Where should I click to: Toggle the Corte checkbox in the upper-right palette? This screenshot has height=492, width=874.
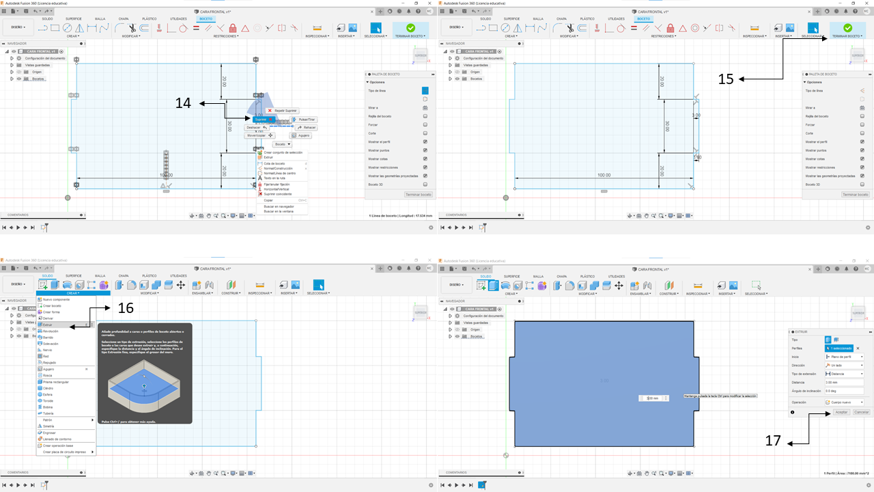tap(862, 133)
